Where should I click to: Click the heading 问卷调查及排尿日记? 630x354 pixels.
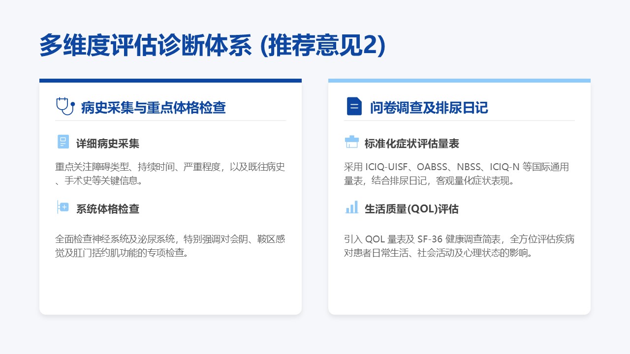pos(429,108)
